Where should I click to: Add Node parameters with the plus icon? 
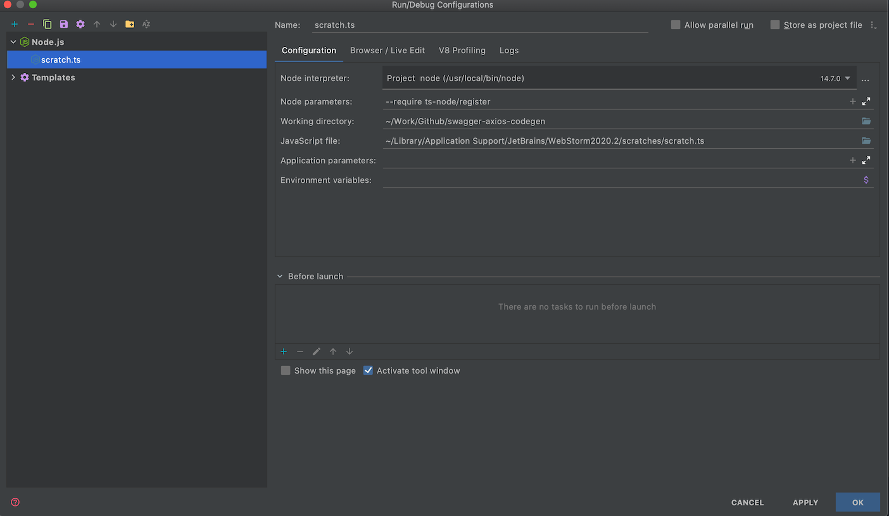click(853, 101)
